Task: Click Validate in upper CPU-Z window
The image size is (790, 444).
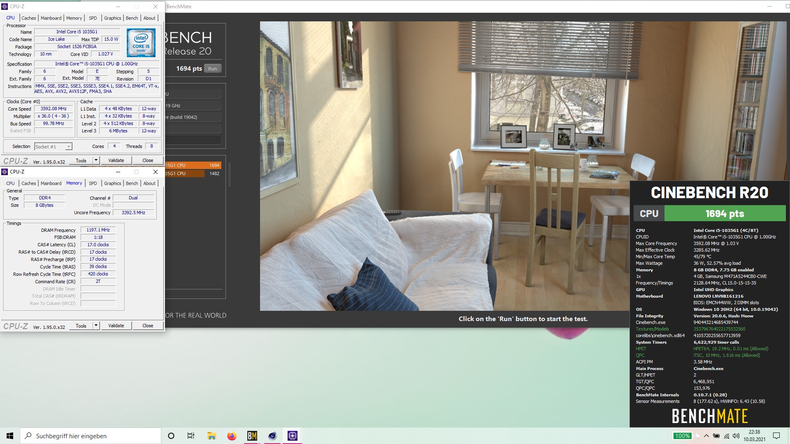Action: pos(116,160)
